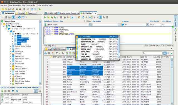Collapse the Tables tree node
Screen dimensions: 178x105
click(x=11, y=34)
